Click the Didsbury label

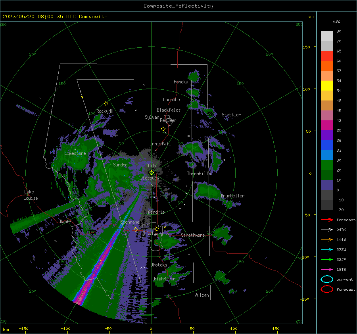(x=150, y=178)
